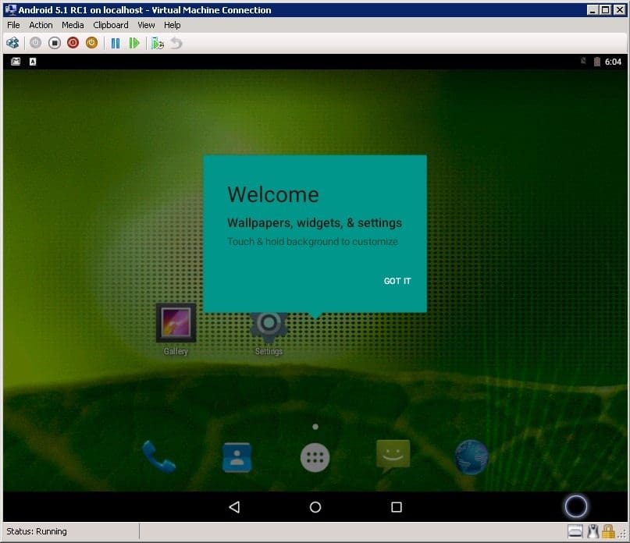Click the Revert arrow icon
The image size is (630, 543).
176,43
